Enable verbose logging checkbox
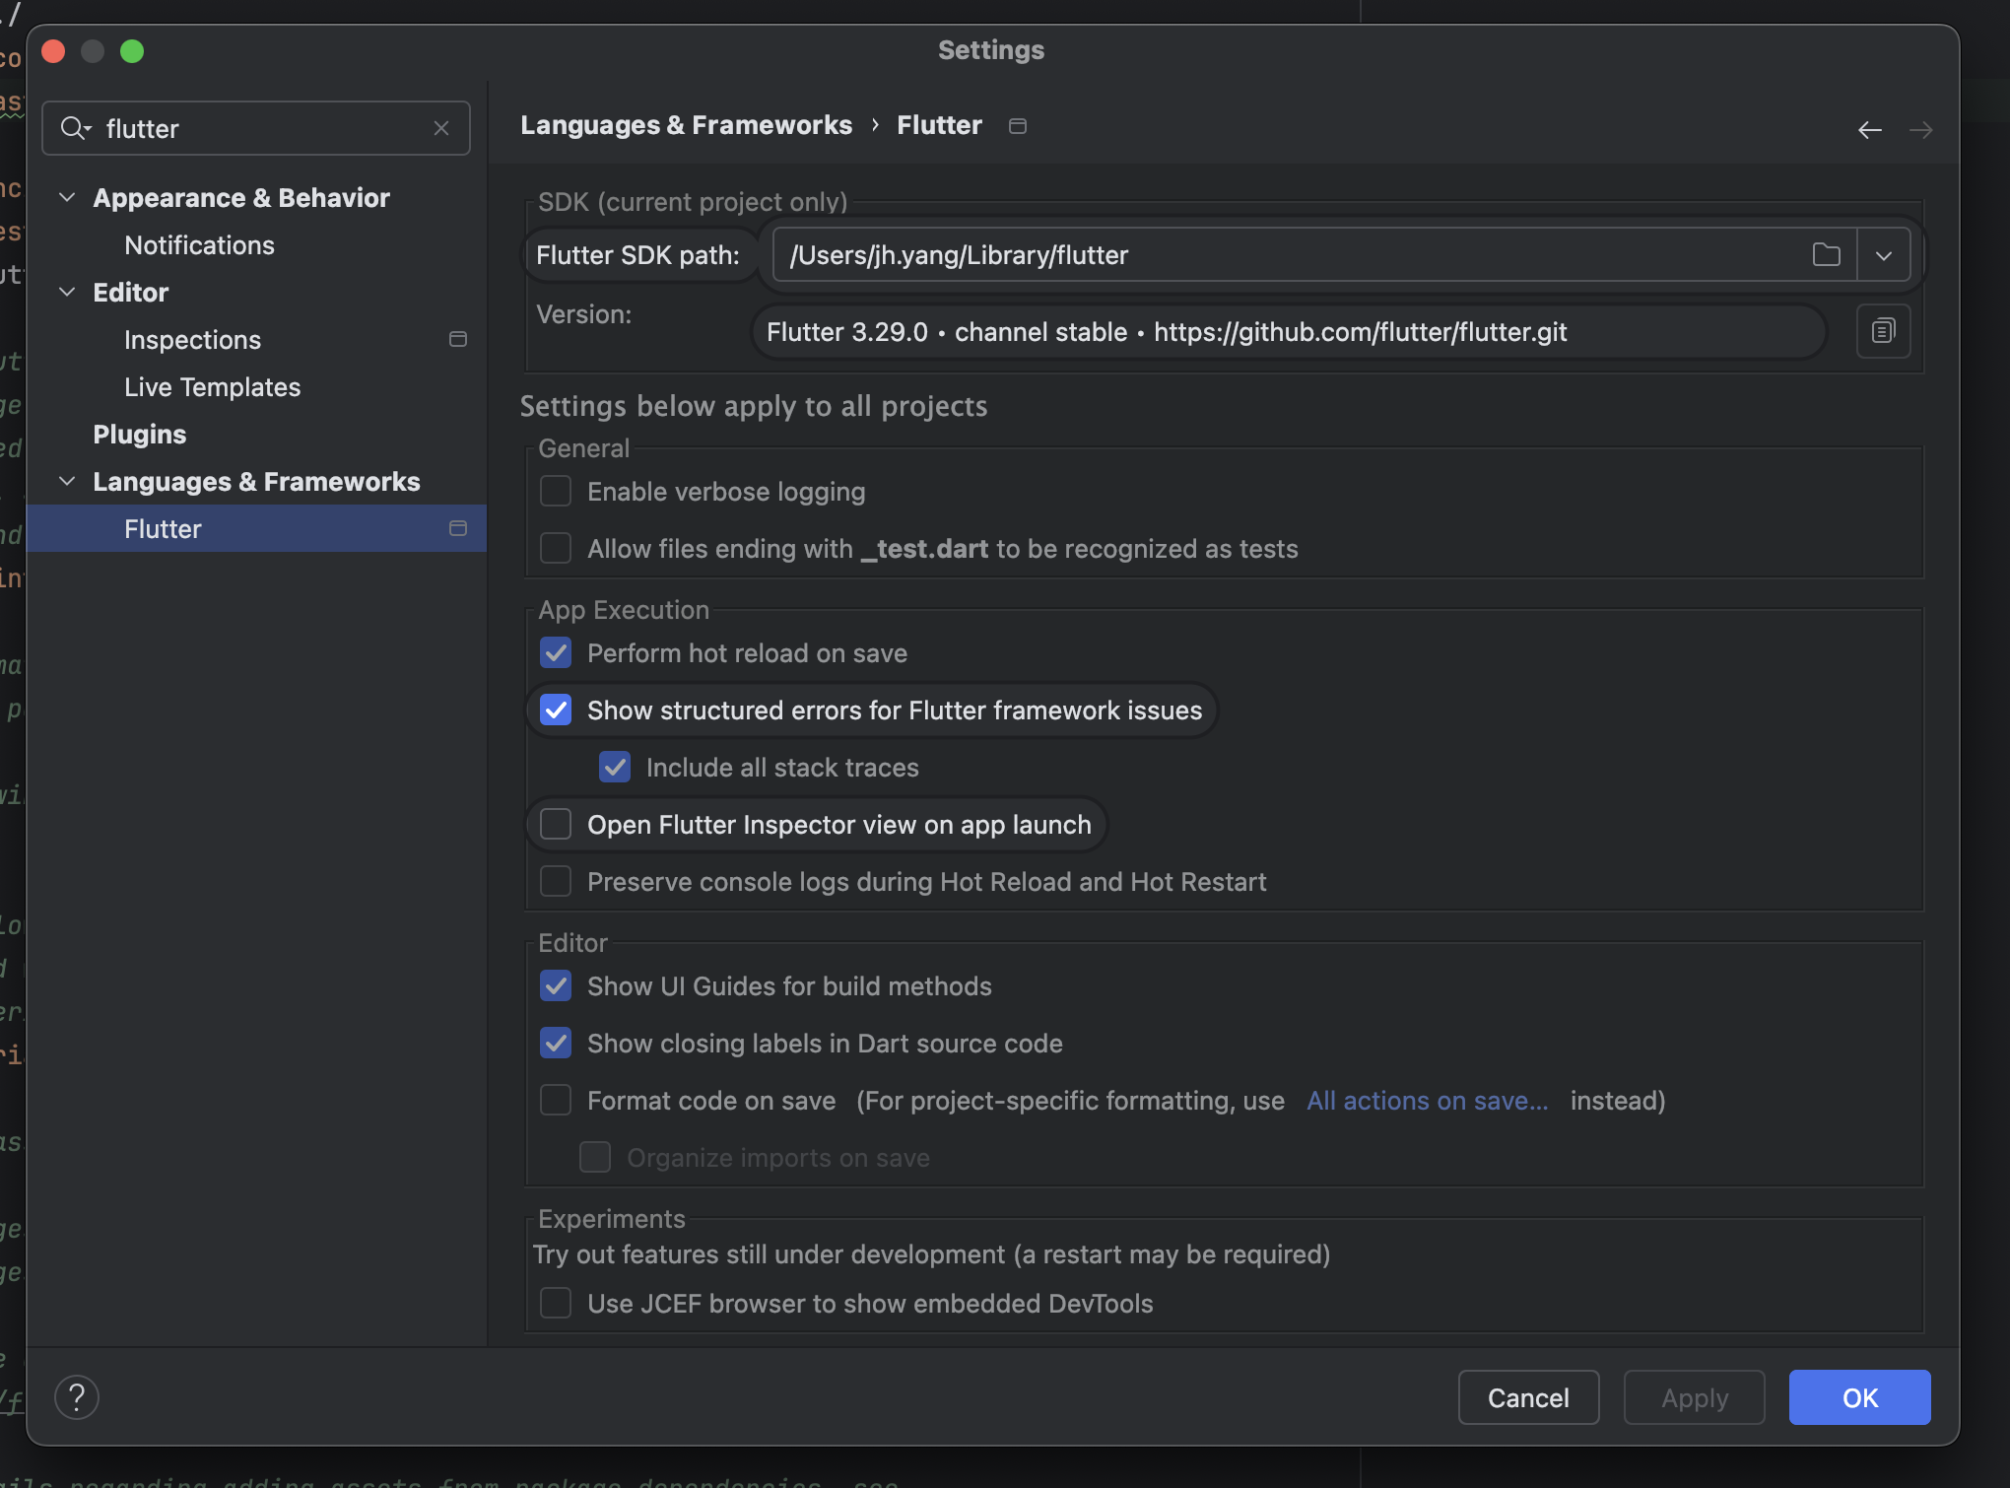Image resolution: width=2010 pixels, height=1488 pixels. pyautogui.click(x=556, y=491)
